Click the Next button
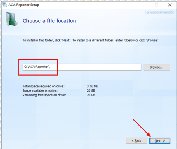The image size is (177, 149). [160, 141]
